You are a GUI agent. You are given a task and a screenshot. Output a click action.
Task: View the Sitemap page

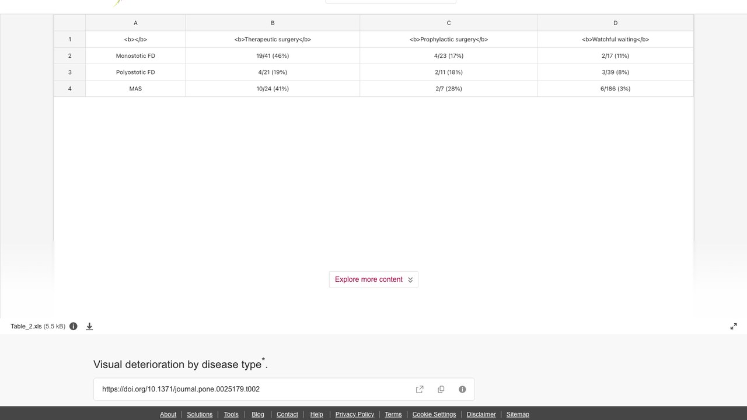tap(518, 415)
